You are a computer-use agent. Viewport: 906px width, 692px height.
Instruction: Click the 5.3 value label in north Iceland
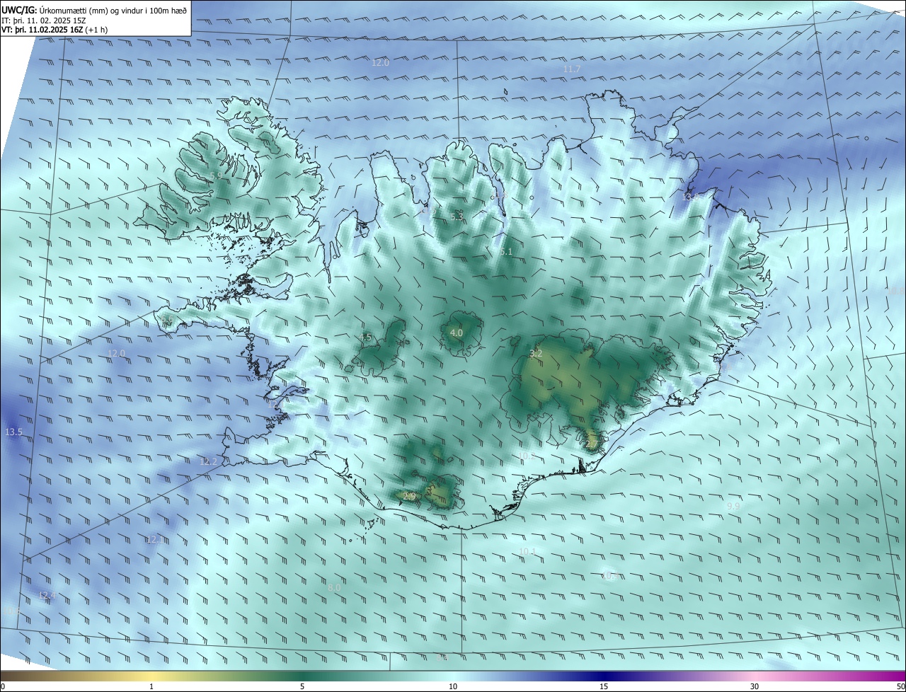click(457, 217)
